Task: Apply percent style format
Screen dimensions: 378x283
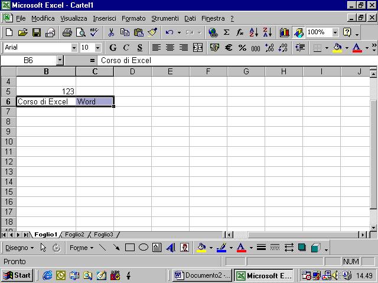Action: (242, 47)
